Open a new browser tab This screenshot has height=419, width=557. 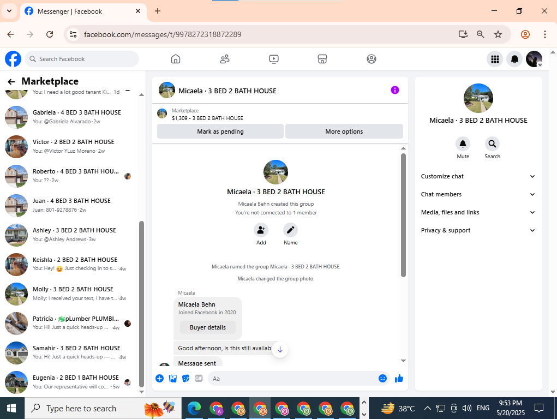tap(158, 11)
